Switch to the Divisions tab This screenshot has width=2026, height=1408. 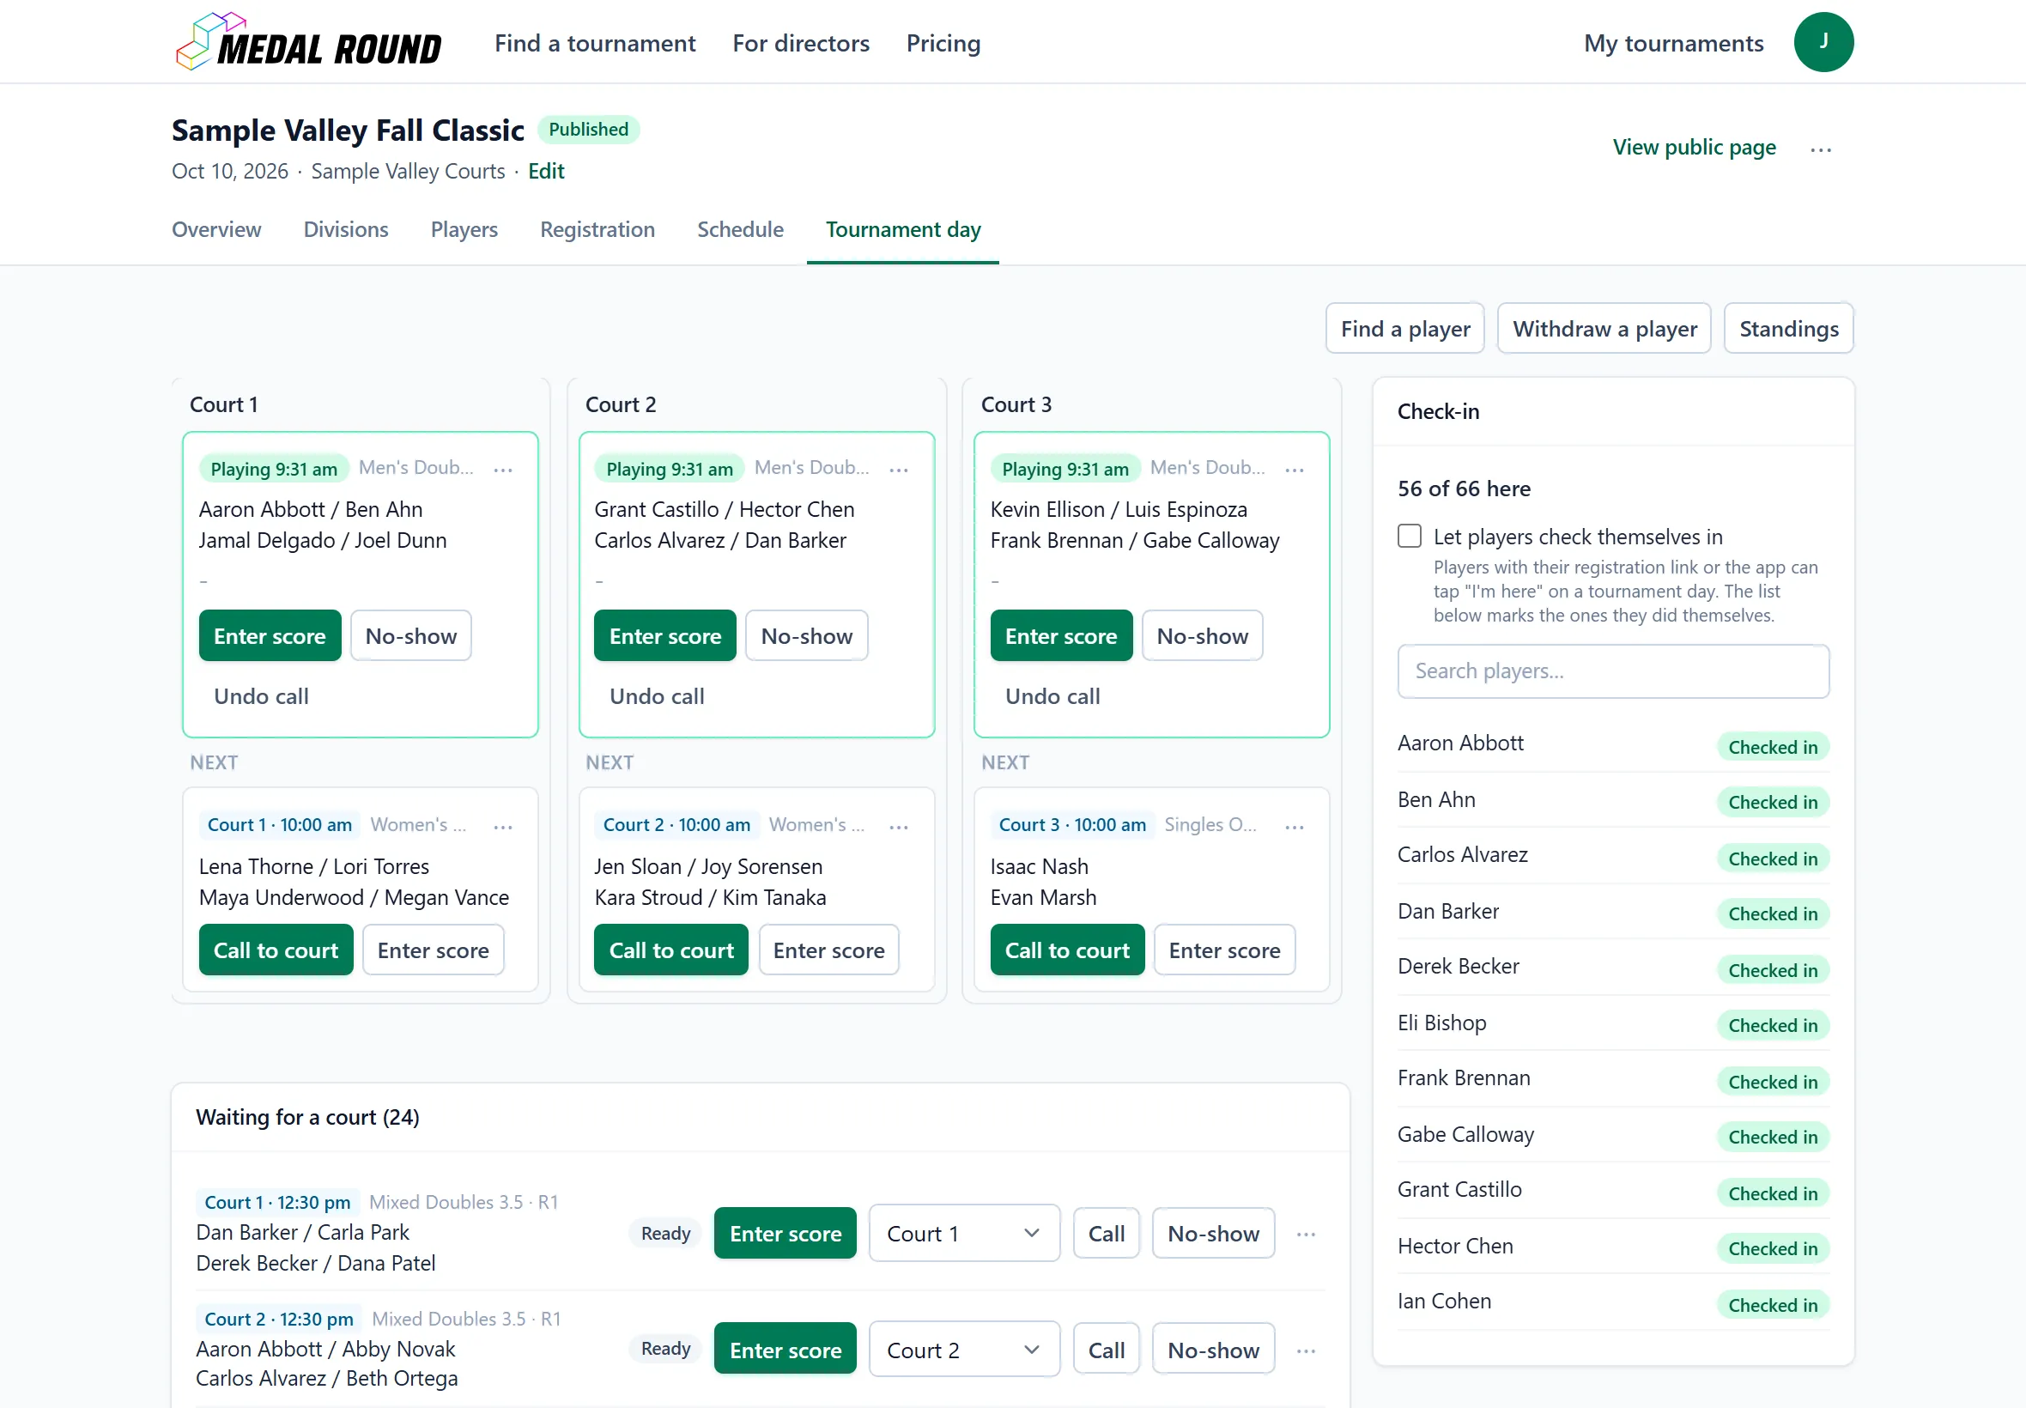346,229
